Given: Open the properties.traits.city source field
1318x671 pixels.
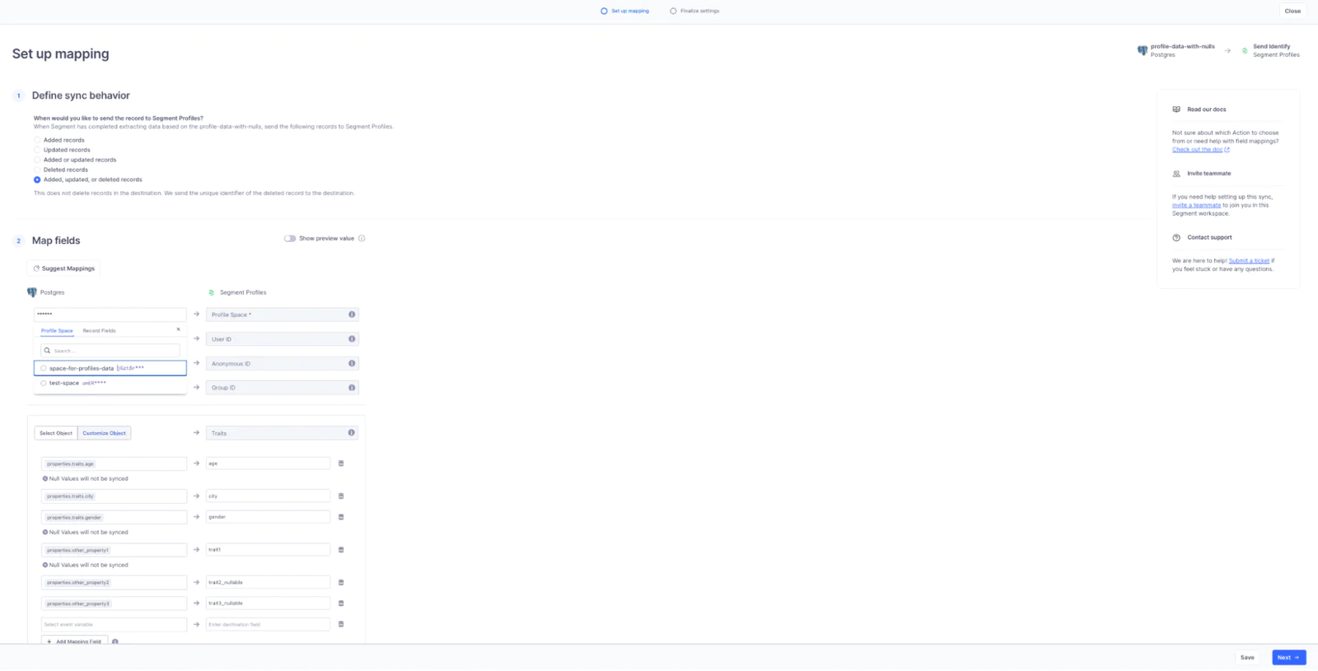Looking at the screenshot, I should click(x=114, y=496).
